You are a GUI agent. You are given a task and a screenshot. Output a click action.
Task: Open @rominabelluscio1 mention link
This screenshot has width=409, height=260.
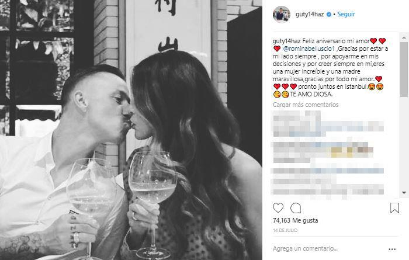(x=309, y=48)
